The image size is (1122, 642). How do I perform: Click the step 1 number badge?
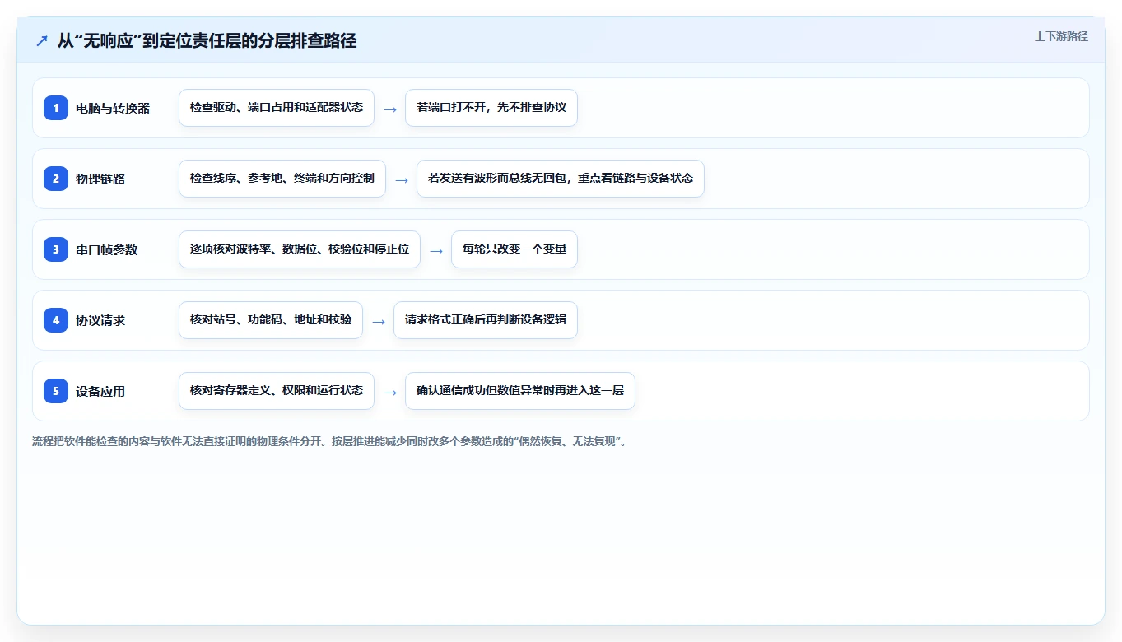(56, 107)
